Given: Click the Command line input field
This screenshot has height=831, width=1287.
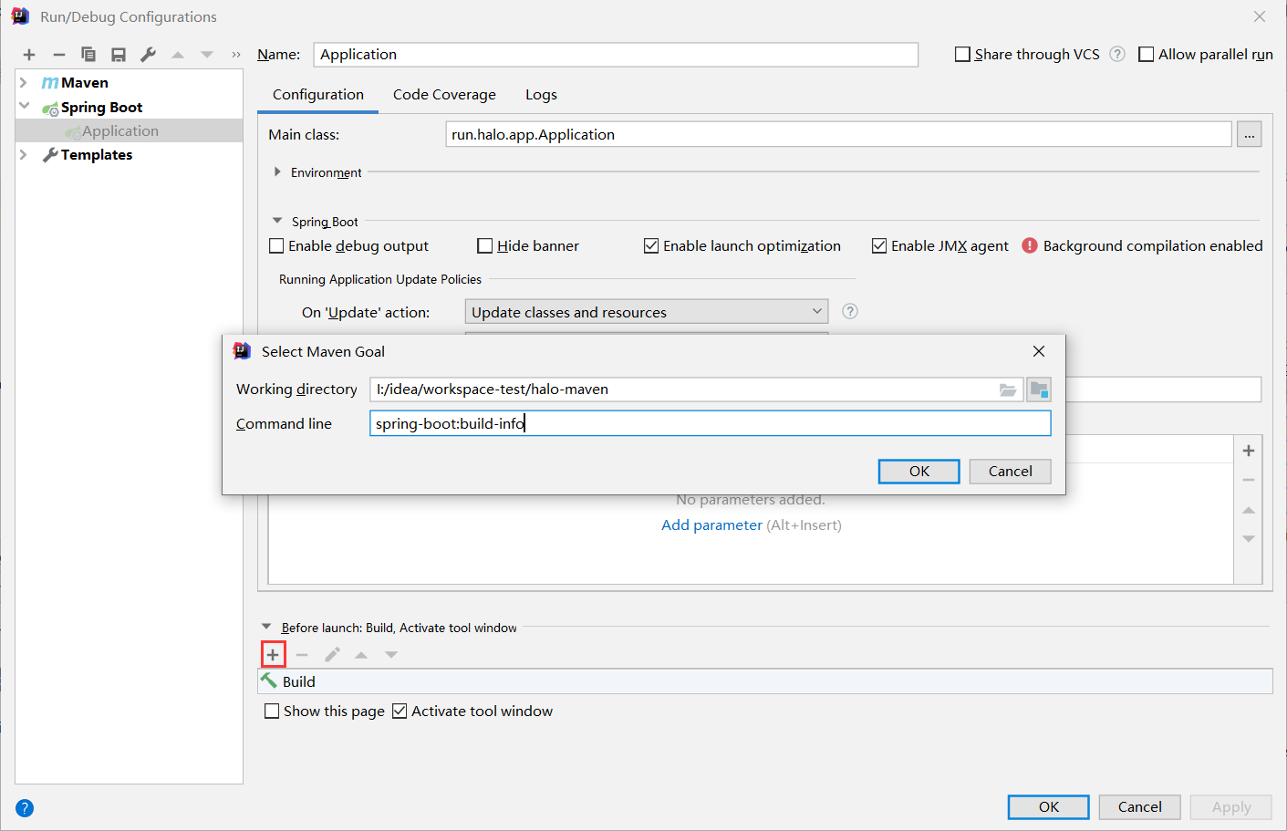Looking at the screenshot, I should coord(710,423).
